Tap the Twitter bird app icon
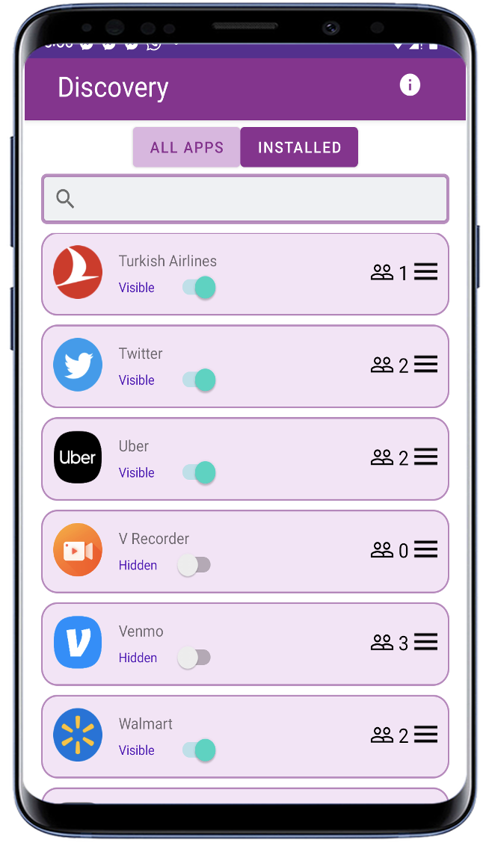This screenshot has height=843, width=486. click(78, 365)
